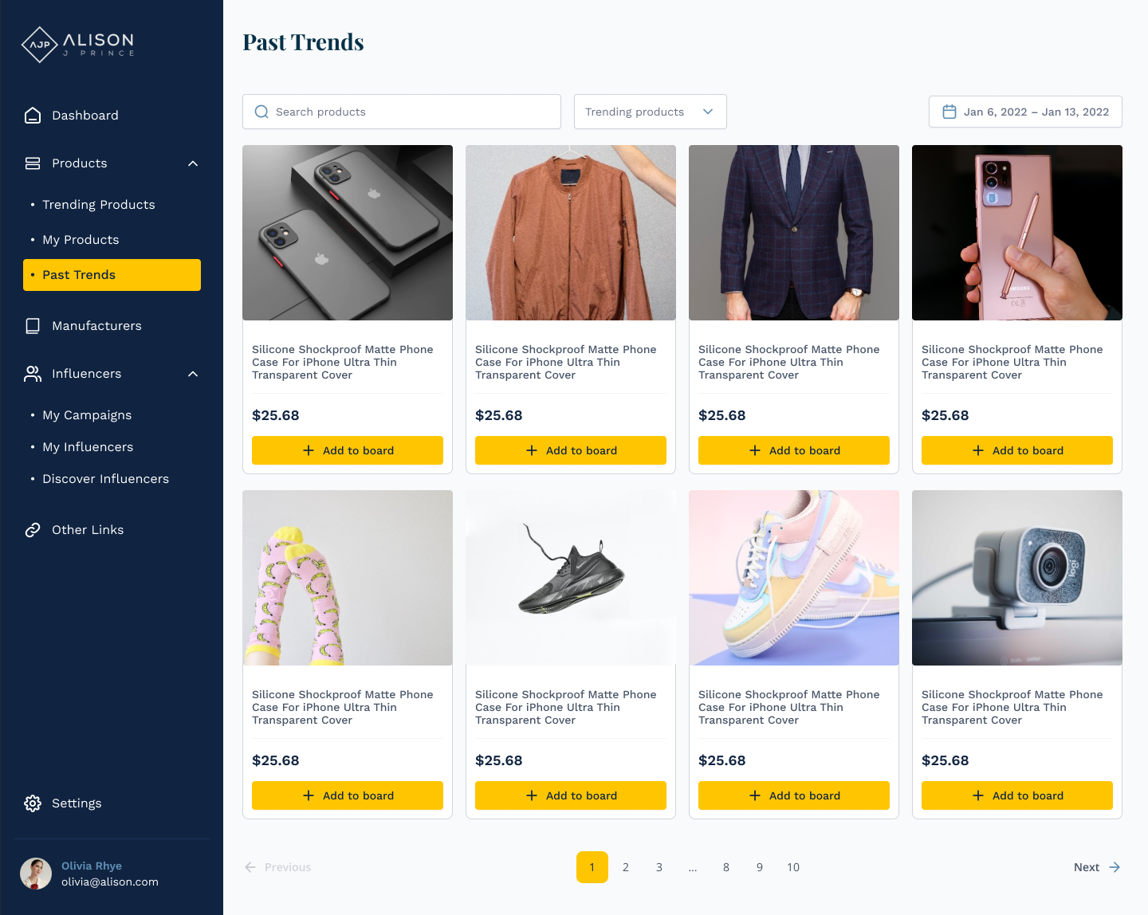Click the calendar icon in date range
This screenshot has width=1148, height=915.
[x=949, y=112]
